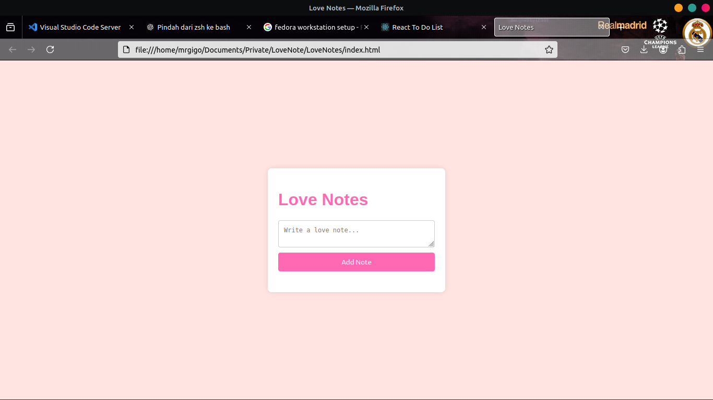Switch to Pindah dari zsh ke bash tab

[198, 27]
